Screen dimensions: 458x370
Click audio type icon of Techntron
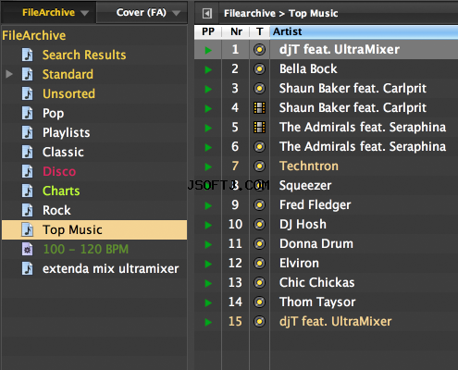tap(259, 166)
